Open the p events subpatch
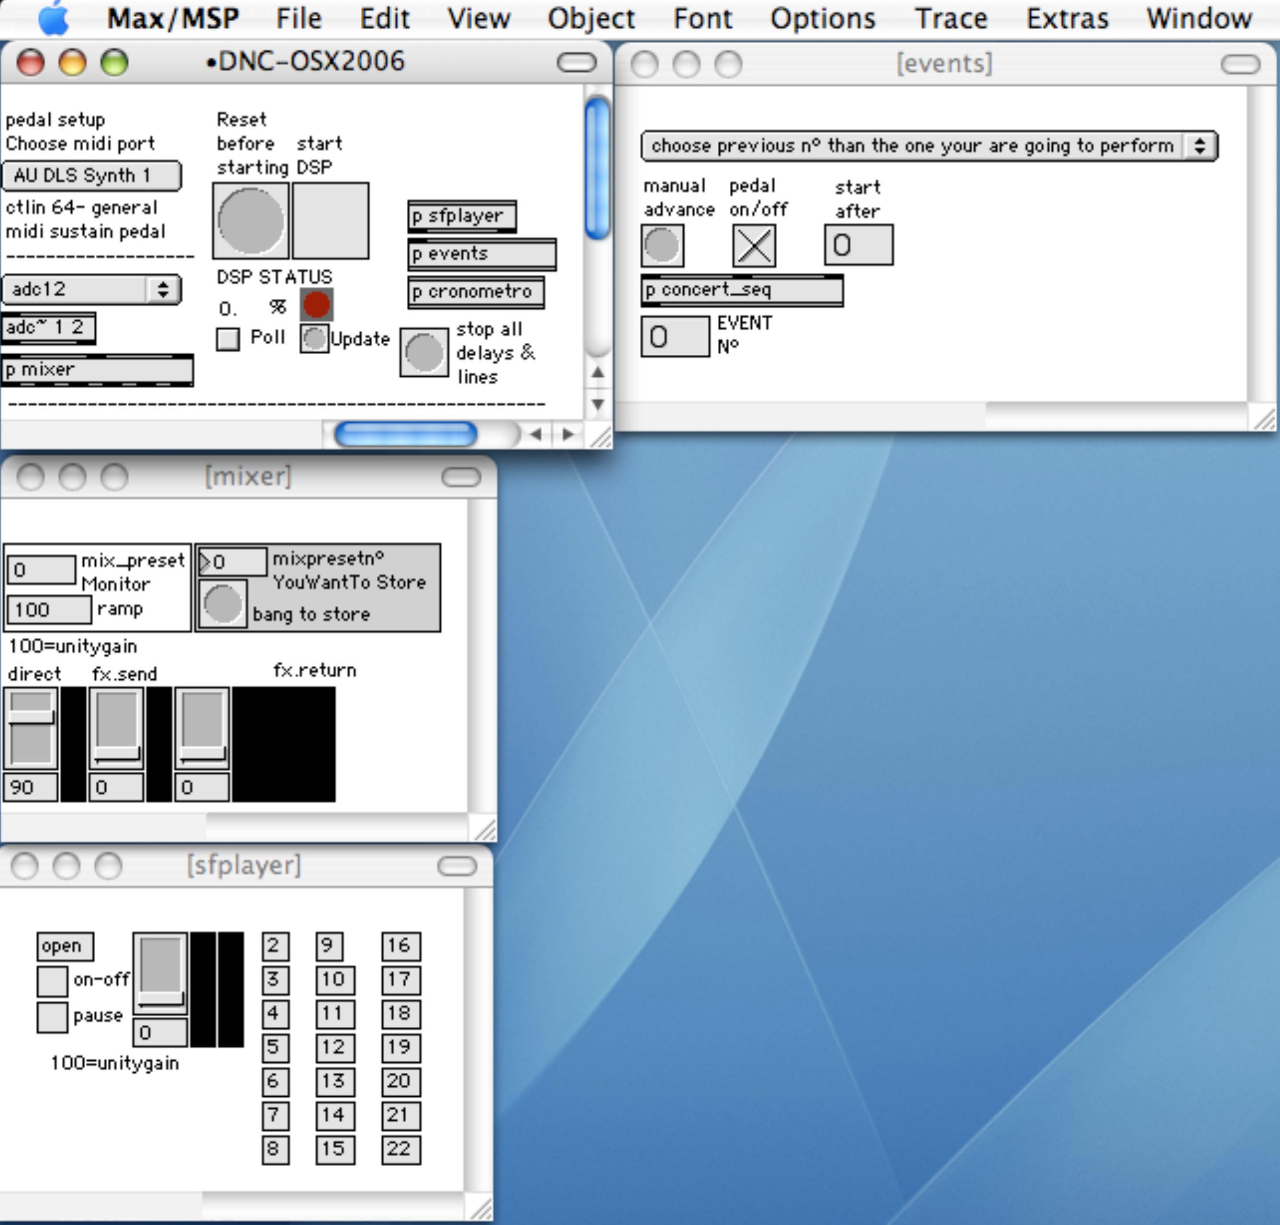This screenshot has height=1225, width=1280. pyautogui.click(x=482, y=254)
